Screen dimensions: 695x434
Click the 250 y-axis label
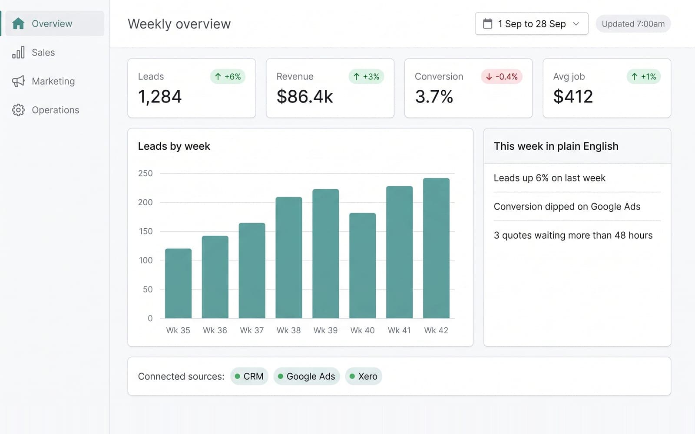[146, 173]
